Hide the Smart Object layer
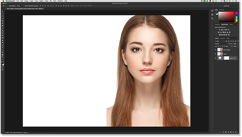Image resolution: width=242 pixels, height=137 pixels. (216, 50)
